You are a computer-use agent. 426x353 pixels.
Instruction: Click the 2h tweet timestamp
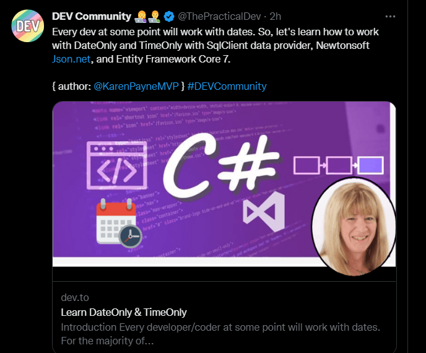[x=275, y=17]
